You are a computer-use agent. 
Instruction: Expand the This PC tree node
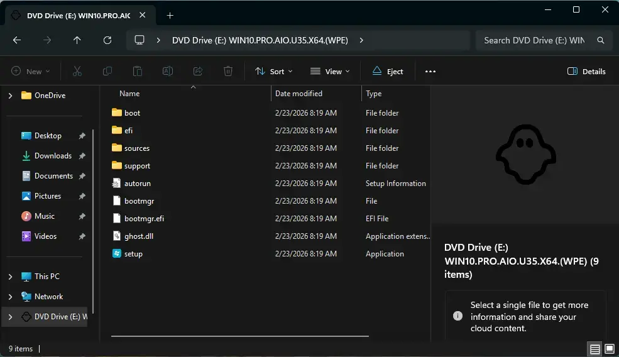10,277
